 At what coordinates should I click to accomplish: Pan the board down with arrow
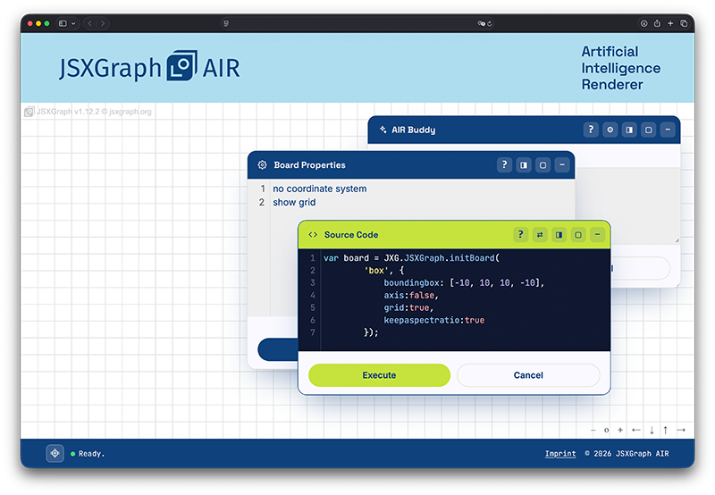(x=652, y=430)
